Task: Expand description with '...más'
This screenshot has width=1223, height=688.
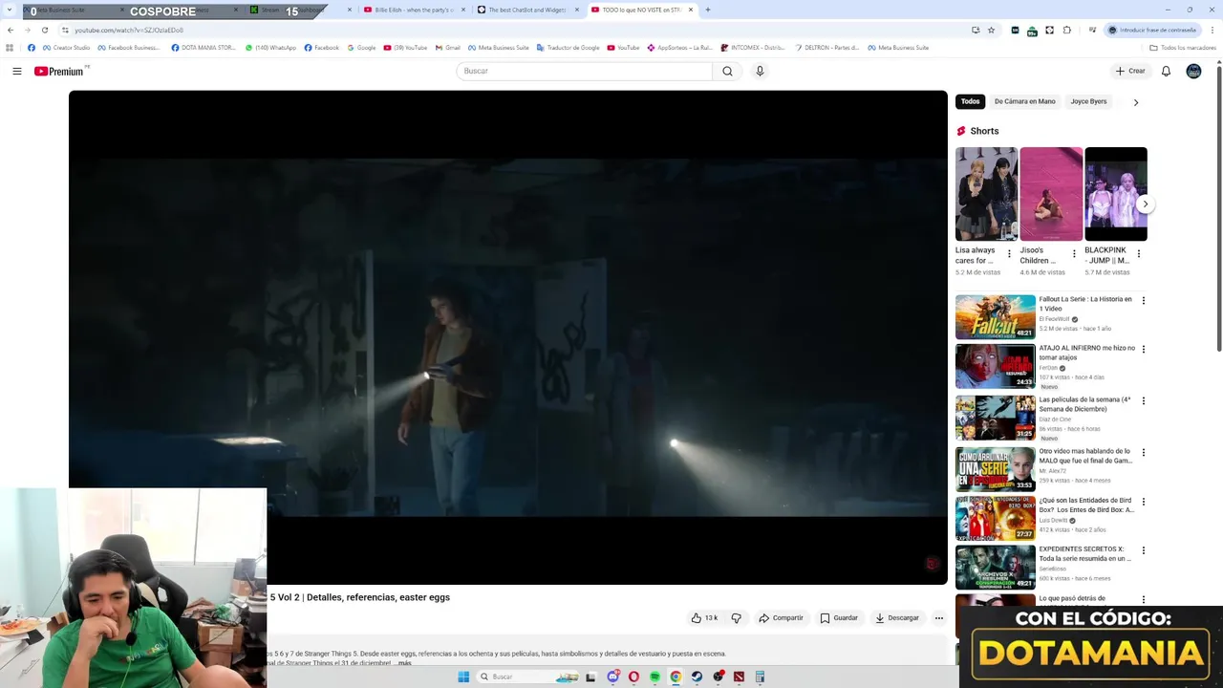Action: point(404,663)
